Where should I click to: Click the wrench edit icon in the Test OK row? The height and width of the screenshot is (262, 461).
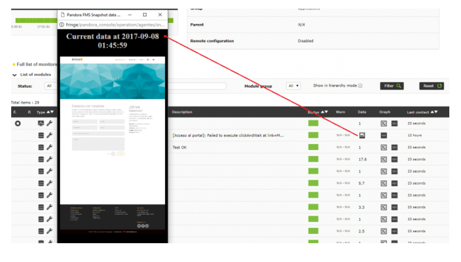coord(49,147)
